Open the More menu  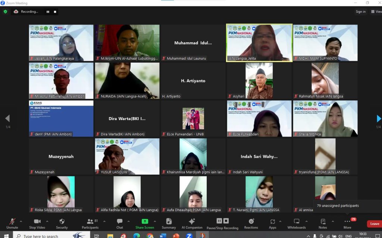[347, 223]
